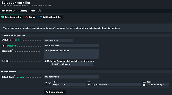
Task: Open the Help menu
Action: pos(33,11)
